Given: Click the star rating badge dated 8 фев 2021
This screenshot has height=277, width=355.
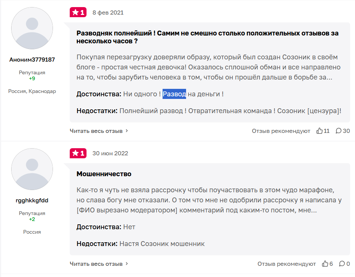Looking at the screenshot, I should pyautogui.click(x=78, y=12).
